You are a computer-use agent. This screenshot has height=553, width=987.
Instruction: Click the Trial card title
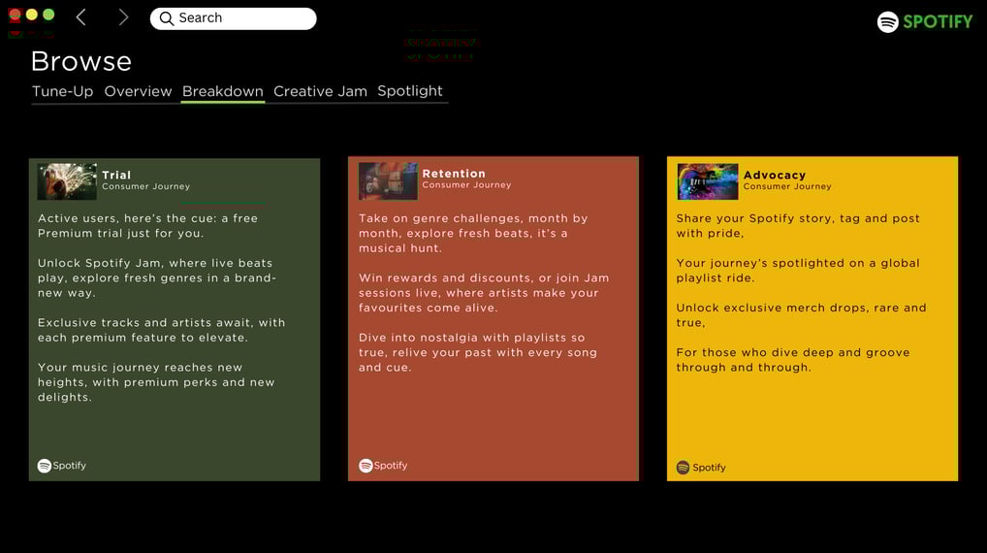(x=116, y=175)
